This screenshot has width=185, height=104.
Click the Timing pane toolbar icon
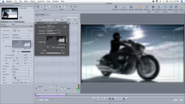coord(182,7)
